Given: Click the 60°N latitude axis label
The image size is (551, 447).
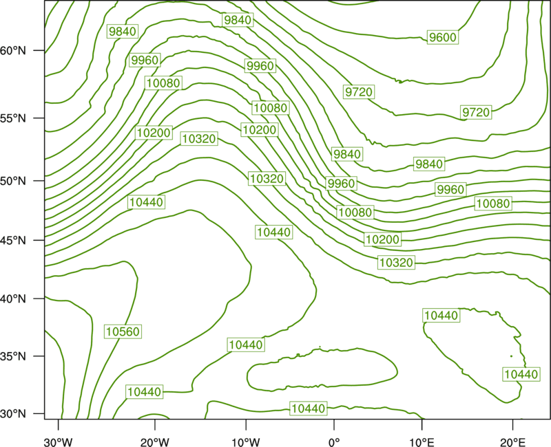Looking at the screenshot, I should tap(13, 51).
